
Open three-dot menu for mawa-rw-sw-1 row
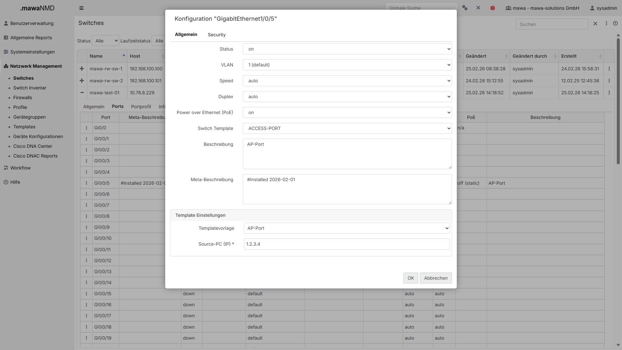click(x=609, y=69)
